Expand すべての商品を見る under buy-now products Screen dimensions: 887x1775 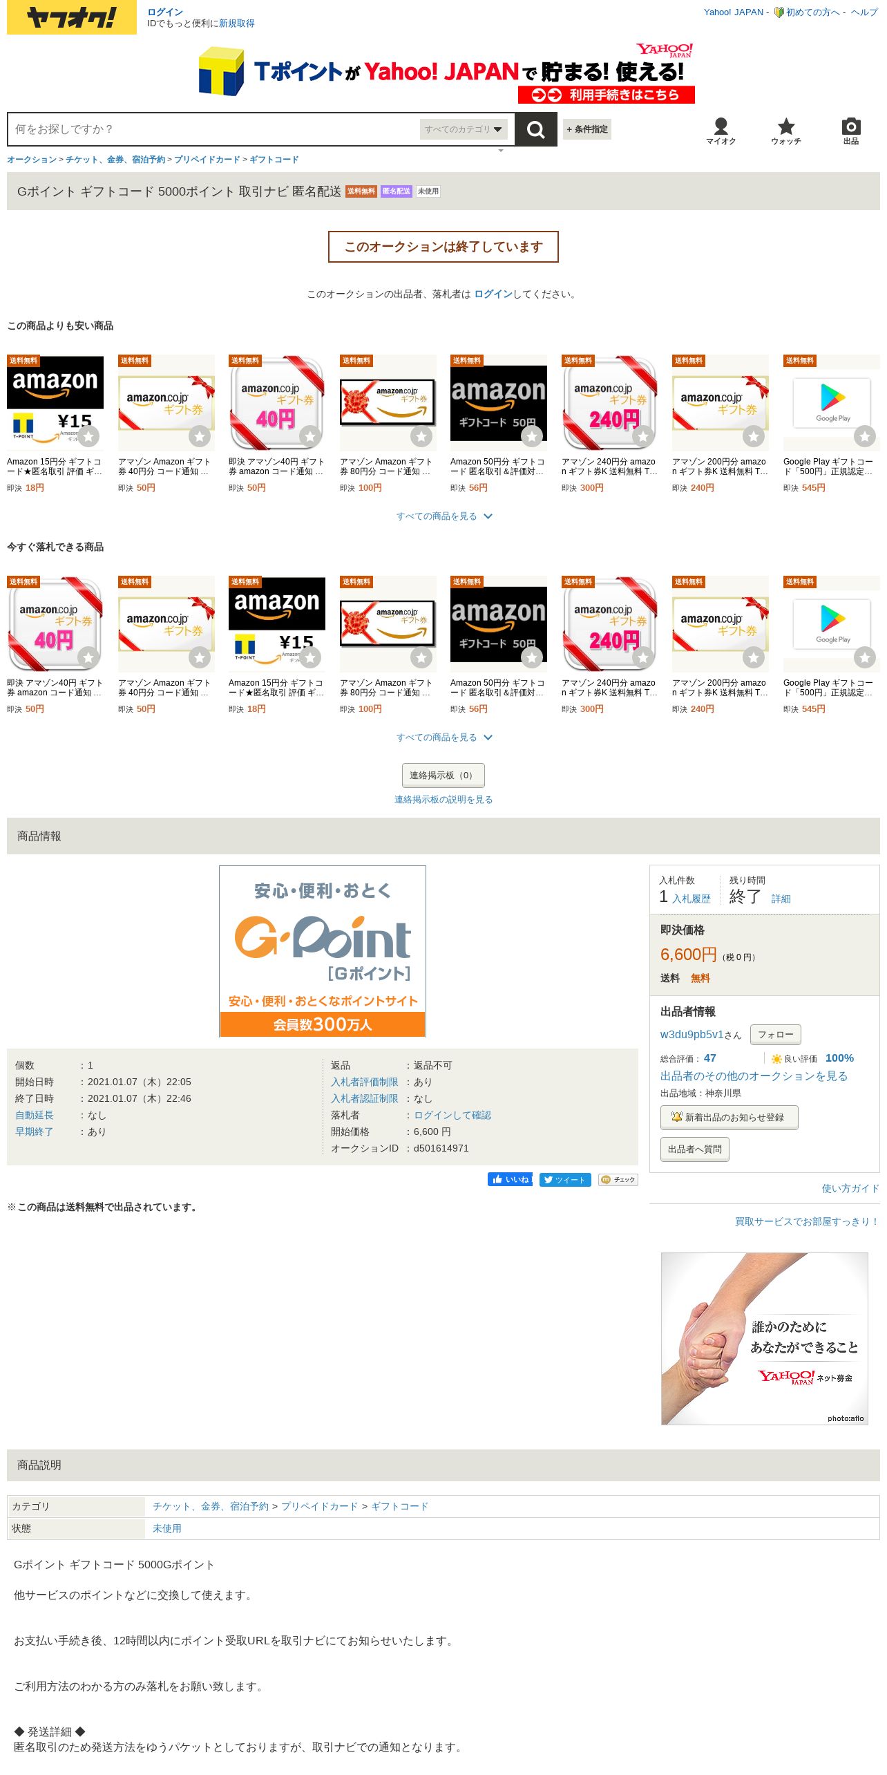tap(443, 738)
